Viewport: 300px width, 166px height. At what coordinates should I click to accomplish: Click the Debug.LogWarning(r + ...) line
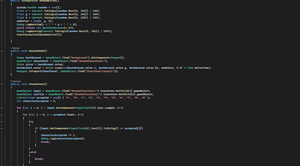(x=47, y=25)
